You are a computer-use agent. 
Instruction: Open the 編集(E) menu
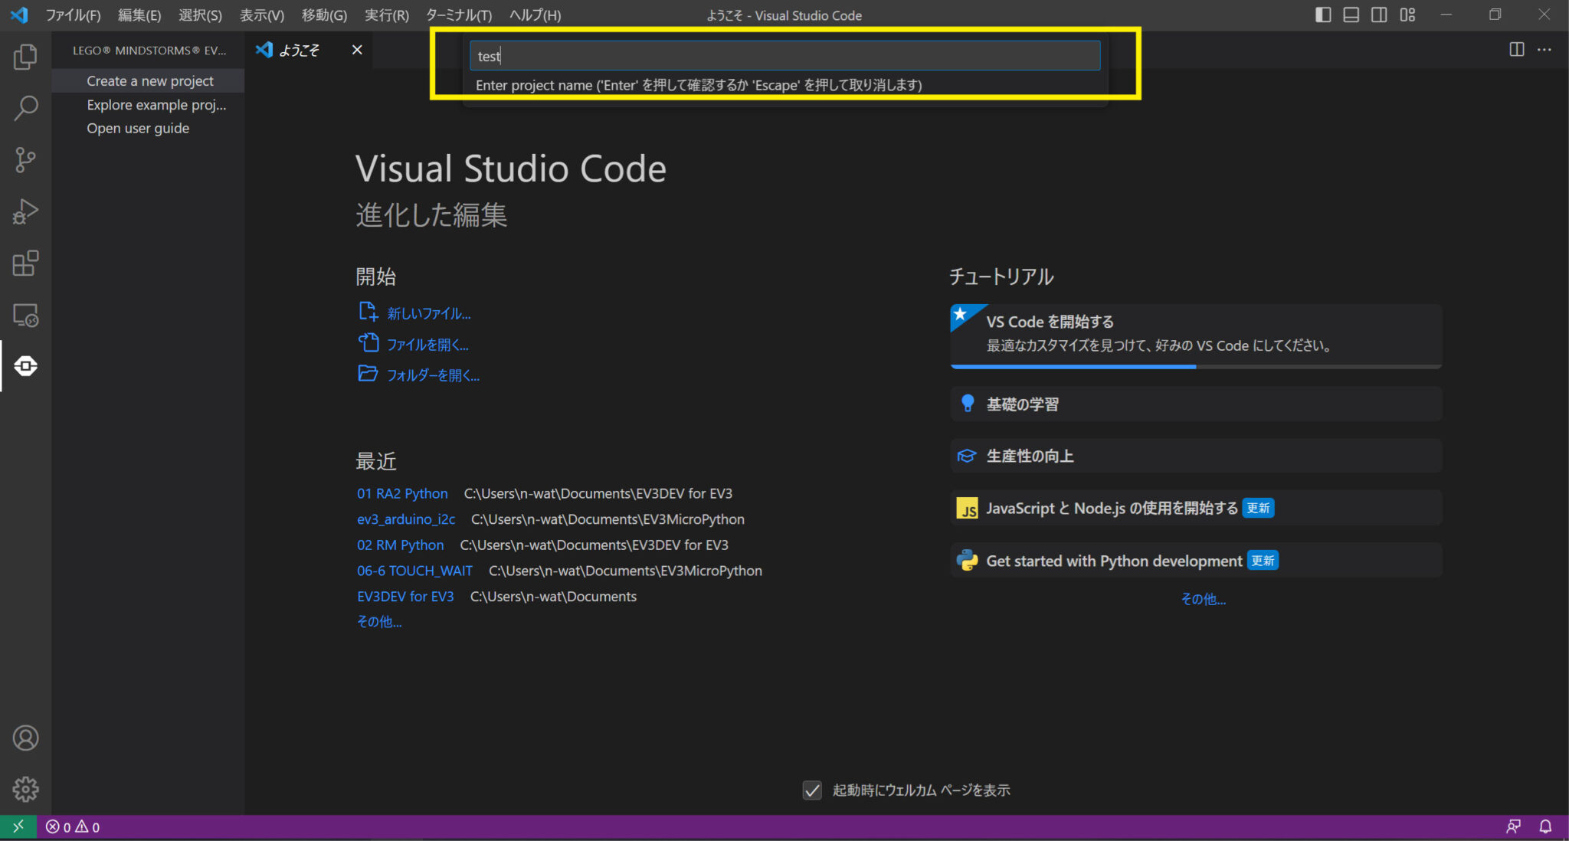coord(139,15)
